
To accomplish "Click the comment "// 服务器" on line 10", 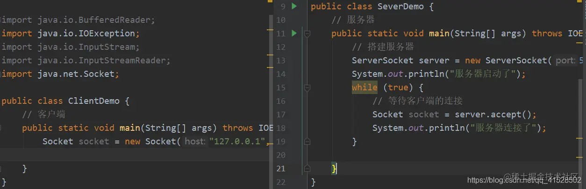I will coord(353,20).
